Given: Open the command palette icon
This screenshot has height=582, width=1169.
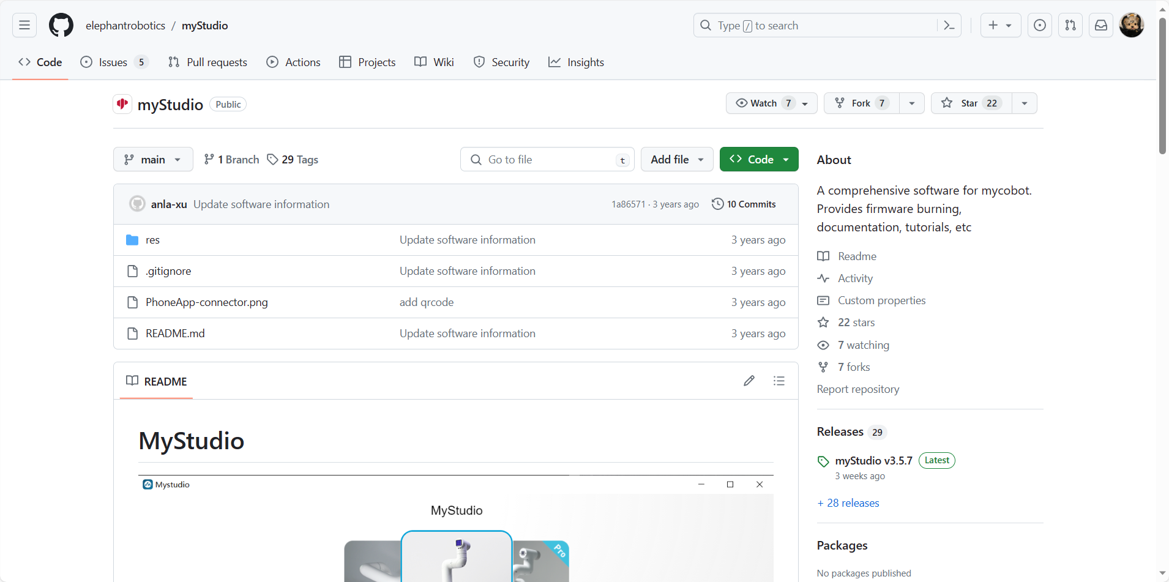Looking at the screenshot, I should [949, 25].
